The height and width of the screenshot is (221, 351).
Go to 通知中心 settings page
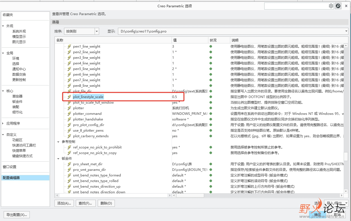(x=19, y=69)
